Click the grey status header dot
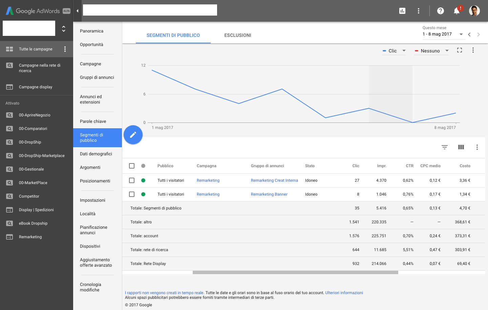Screen dimensions: 488x310 coord(143,166)
